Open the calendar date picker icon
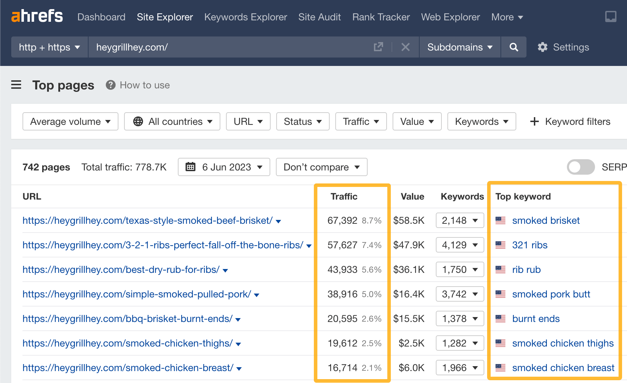The image size is (627, 383). [190, 167]
